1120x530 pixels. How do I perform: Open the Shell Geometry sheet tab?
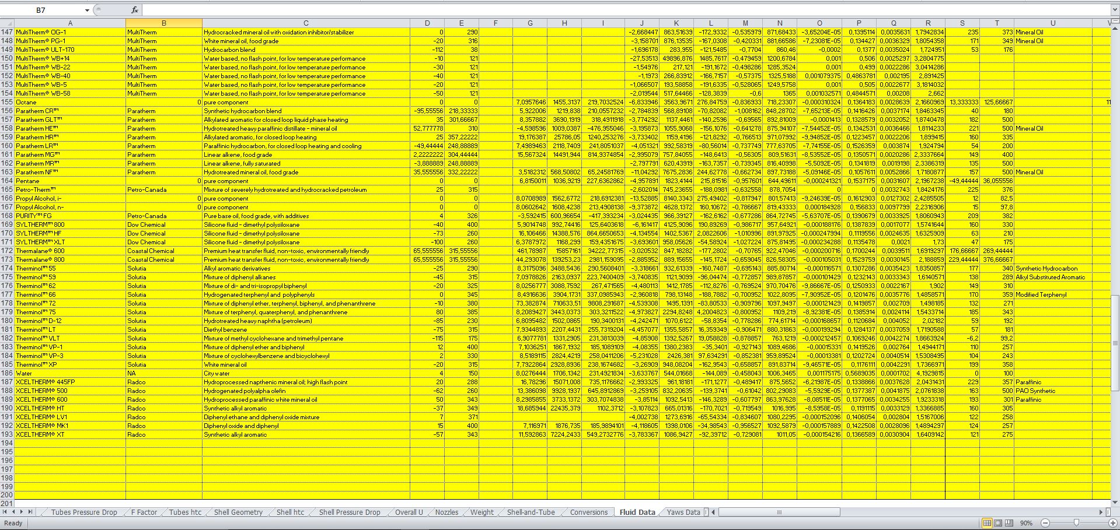pyautogui.click(x=238, y=512)
